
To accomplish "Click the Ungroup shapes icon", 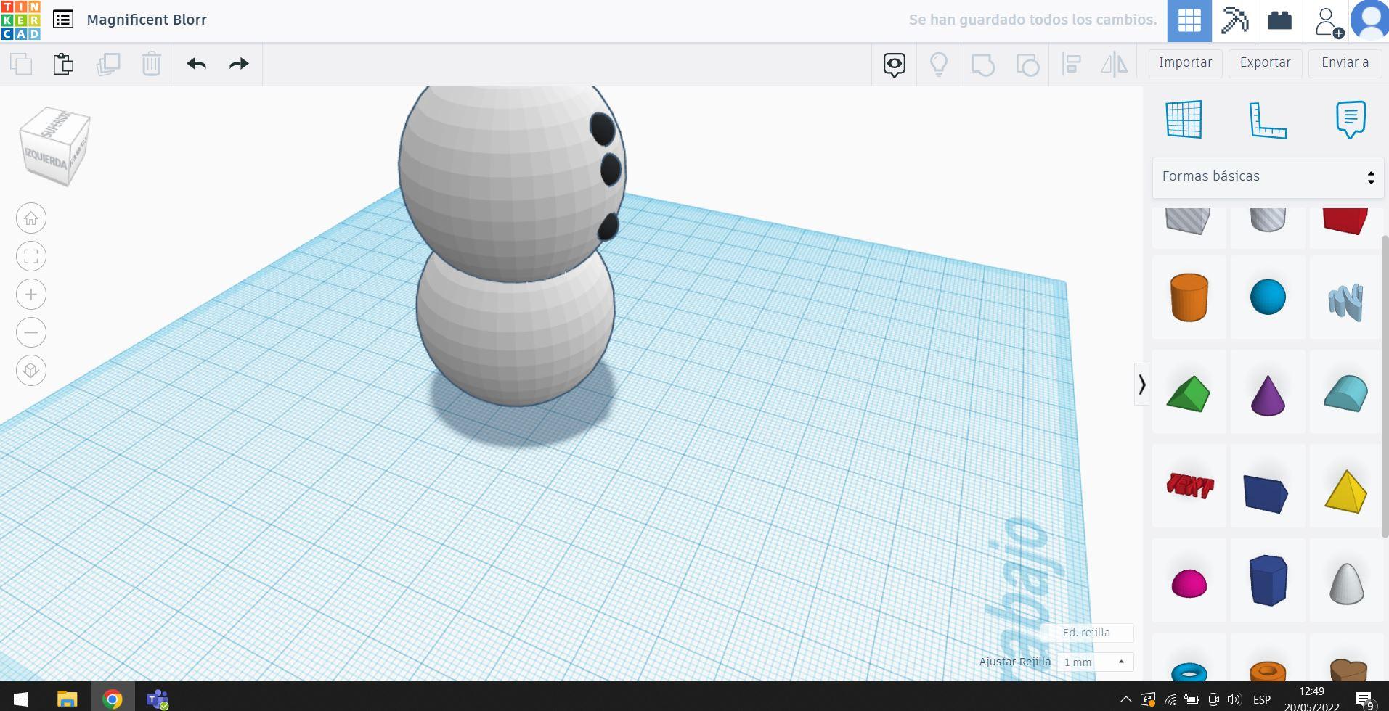I will pos(1027,65).
